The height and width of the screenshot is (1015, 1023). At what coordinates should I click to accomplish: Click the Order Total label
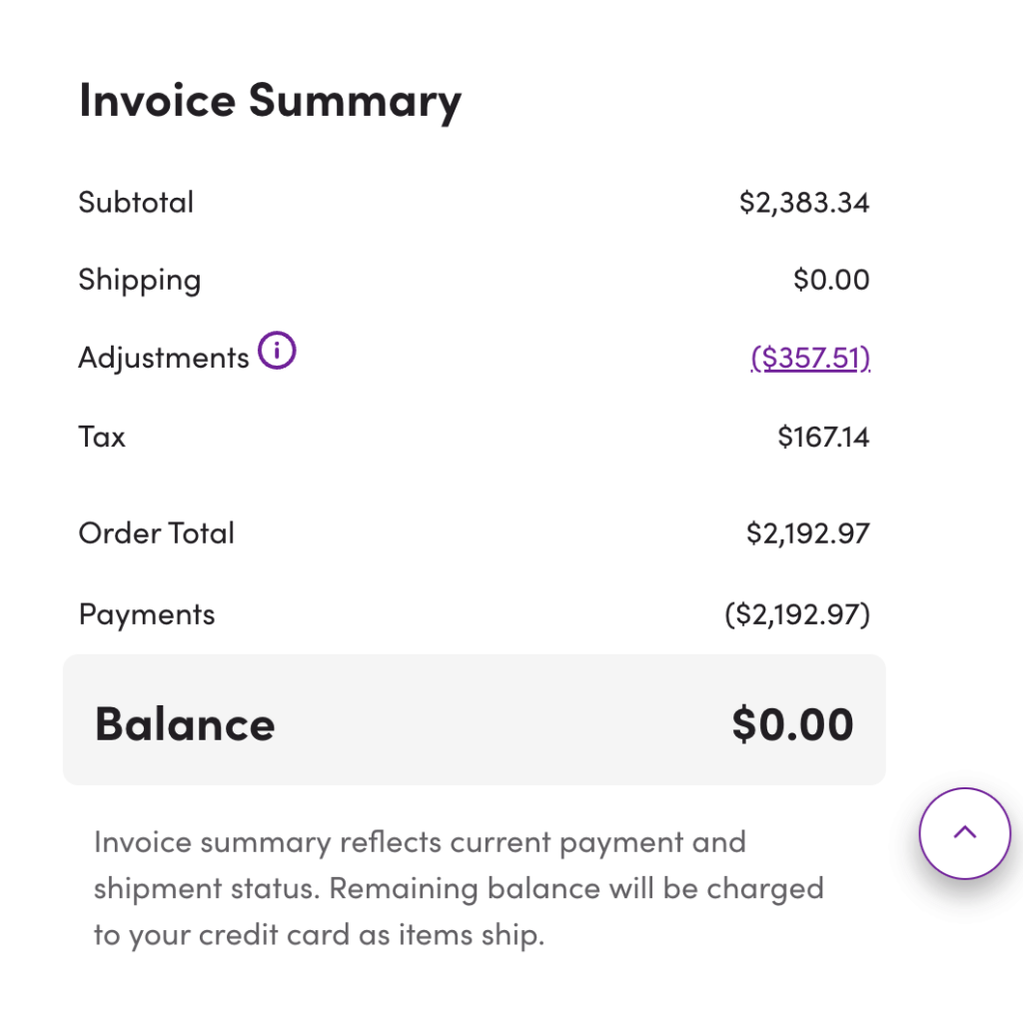click(x=156, y=533)
